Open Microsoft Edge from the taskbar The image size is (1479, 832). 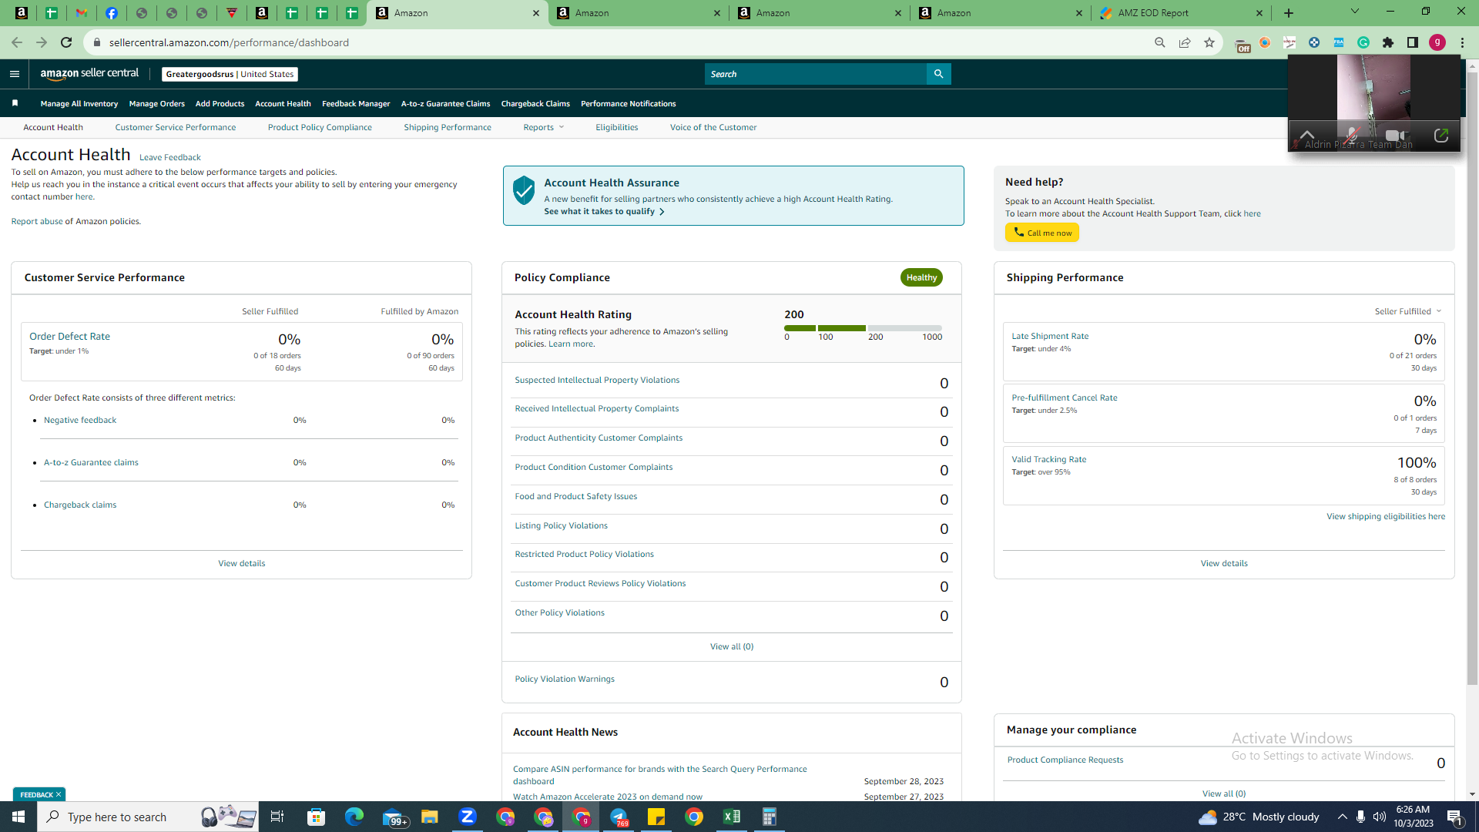point(354,817)
